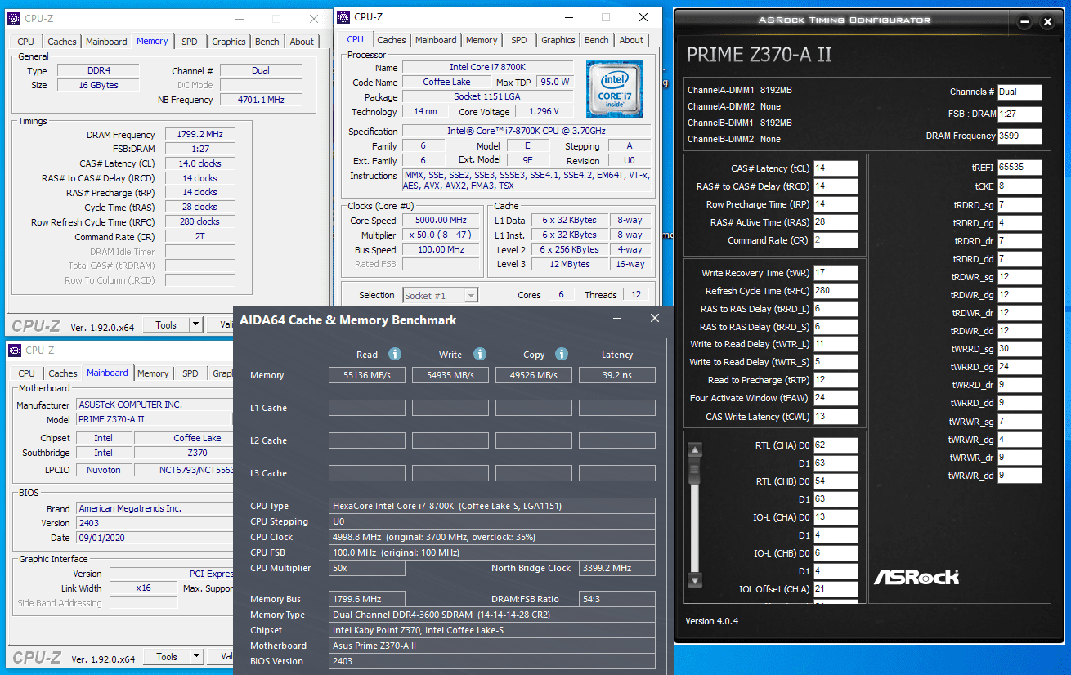Open Bench tab in CPU-Z CPU window
The image size is (1071, 675).
pos(596,40)
